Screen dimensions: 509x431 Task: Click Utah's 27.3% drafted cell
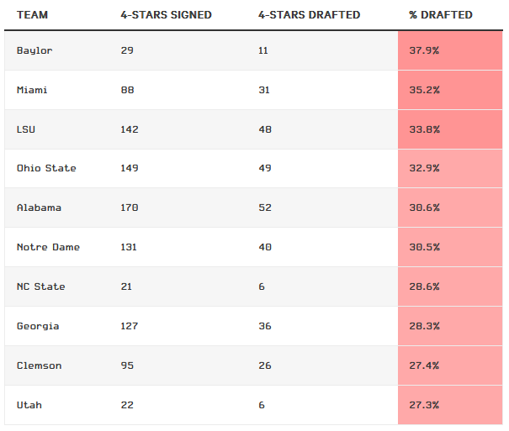point(449,405)
